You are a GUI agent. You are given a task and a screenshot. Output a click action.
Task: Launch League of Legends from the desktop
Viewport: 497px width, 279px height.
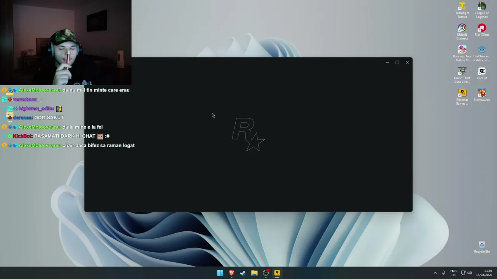[x=482, y=10]
